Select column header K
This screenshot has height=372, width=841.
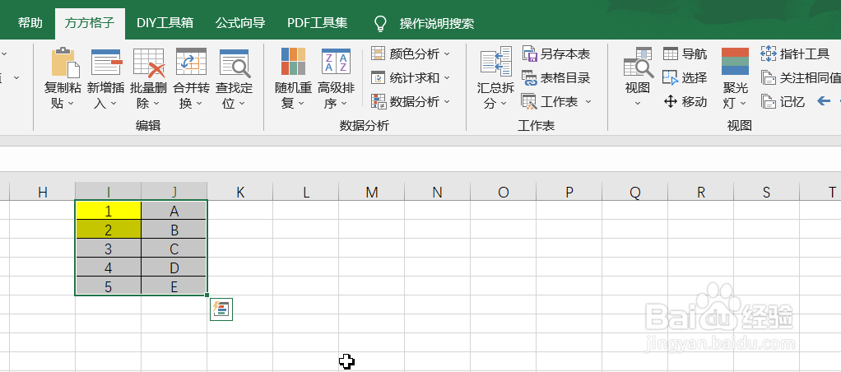[240, 192]
